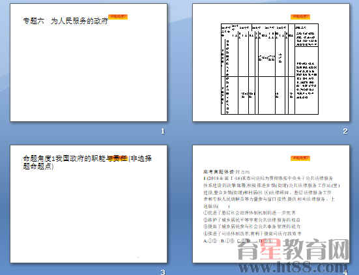This screenshot has width=359, height=275.
Task: Click the rightmost text column of the table
Action: tap(306, 69)
